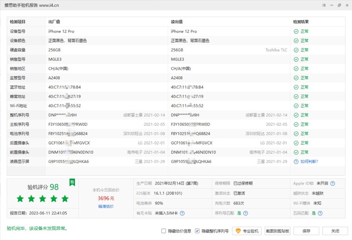352x240 pixels.
Task: Open 专业验机 professional inspection
Action: coord(247,231)
